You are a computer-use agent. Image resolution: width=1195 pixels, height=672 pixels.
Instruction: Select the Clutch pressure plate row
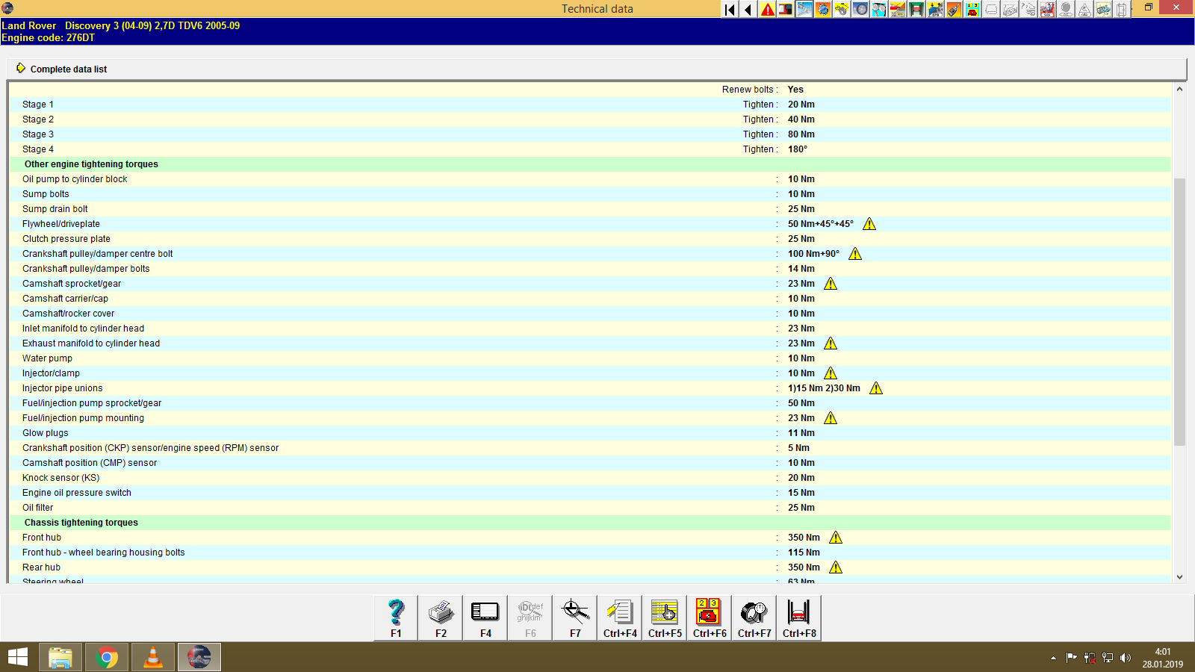[590, 239]
